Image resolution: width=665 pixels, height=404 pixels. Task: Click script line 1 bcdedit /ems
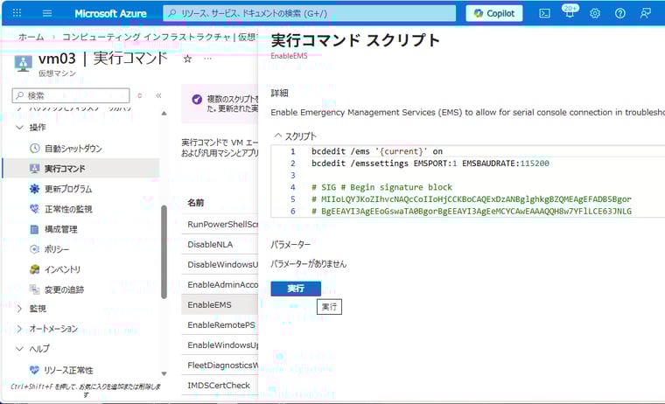[x=376, y=151]
